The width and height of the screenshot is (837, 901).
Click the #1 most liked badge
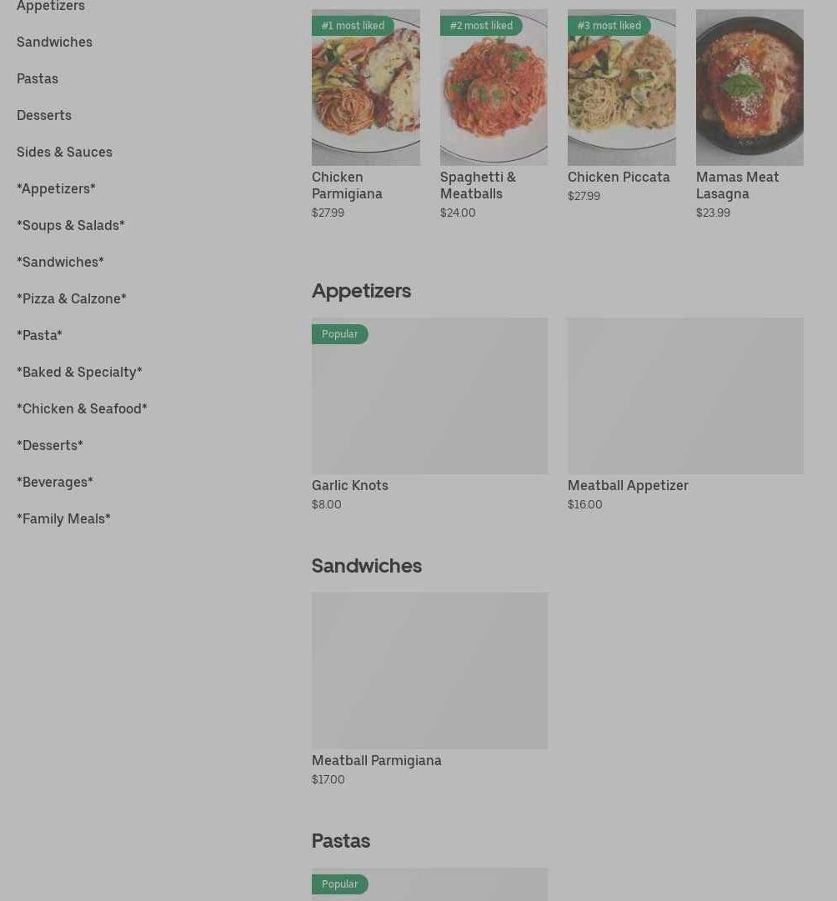pos(353,25)
